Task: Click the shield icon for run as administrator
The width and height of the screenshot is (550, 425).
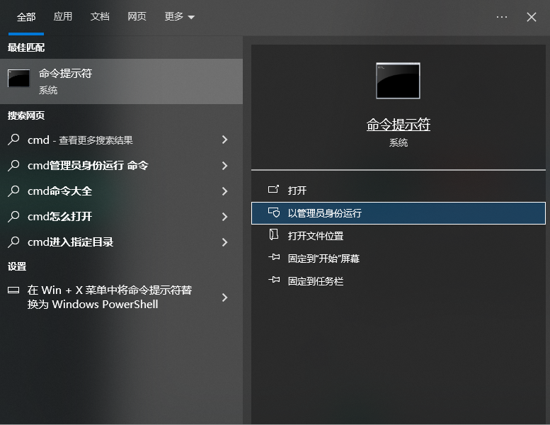Action: (x=274, y=213)
